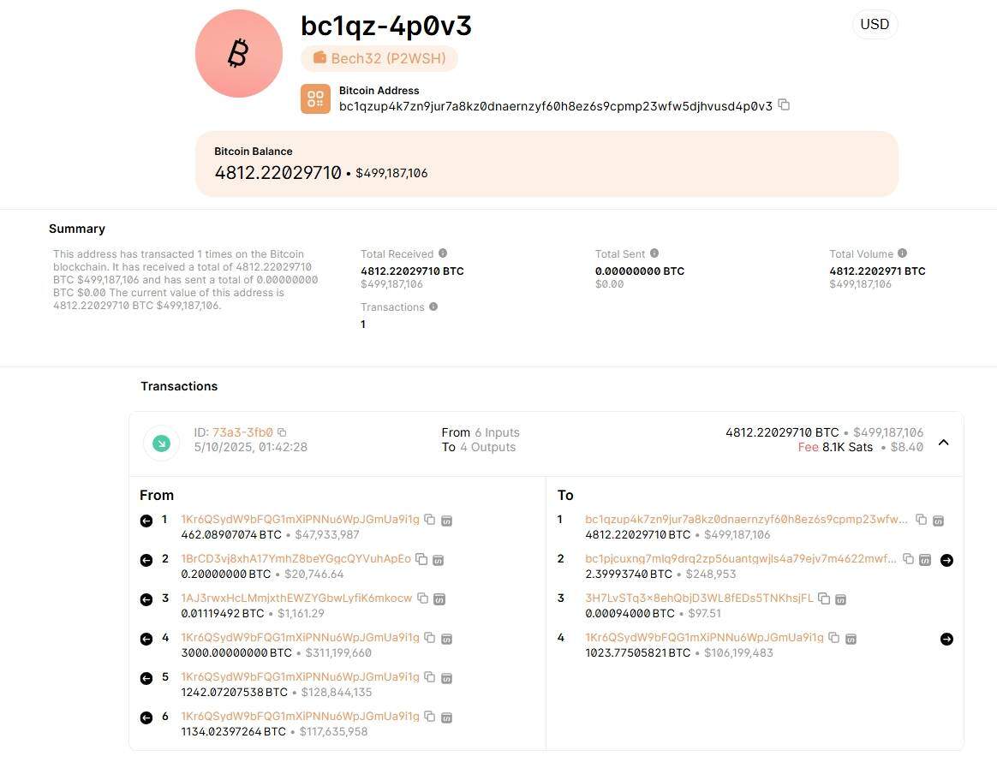Open the USD currency selector

875,24
